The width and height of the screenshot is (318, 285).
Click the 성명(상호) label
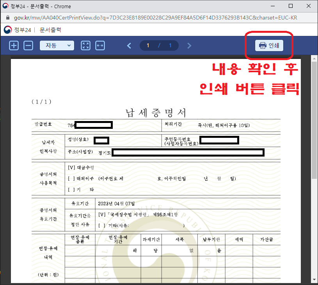(x=78, y=139)
